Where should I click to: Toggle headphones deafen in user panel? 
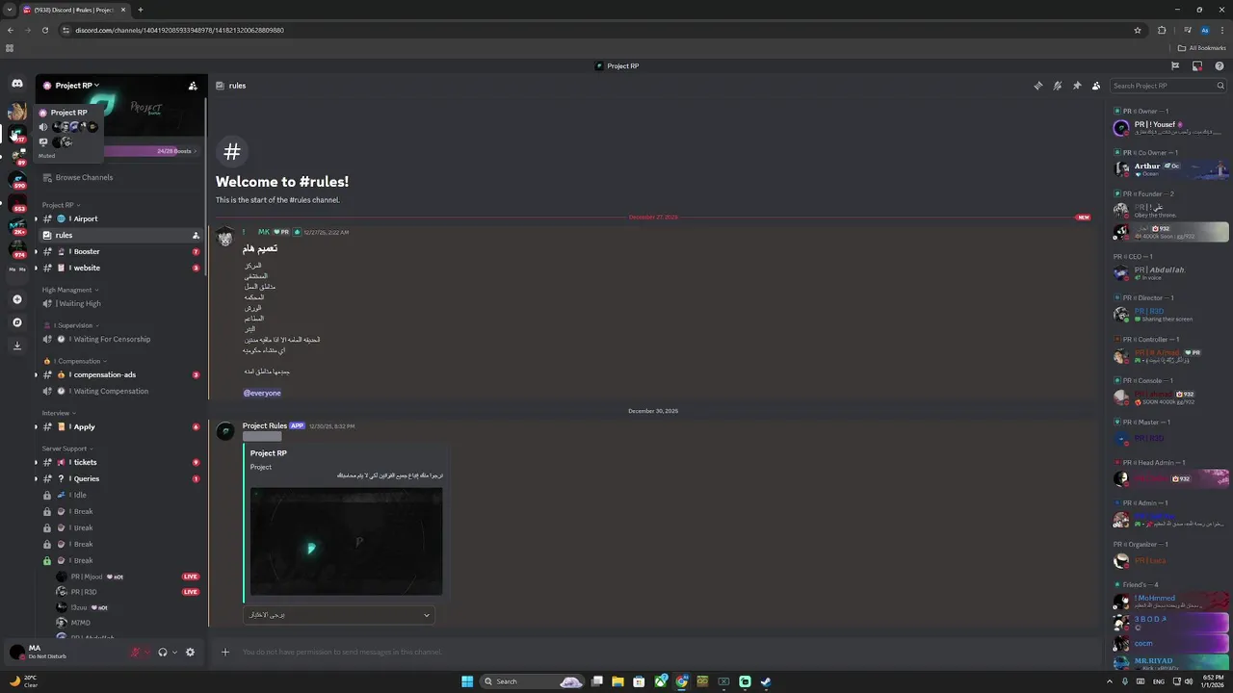click(163, 652)
